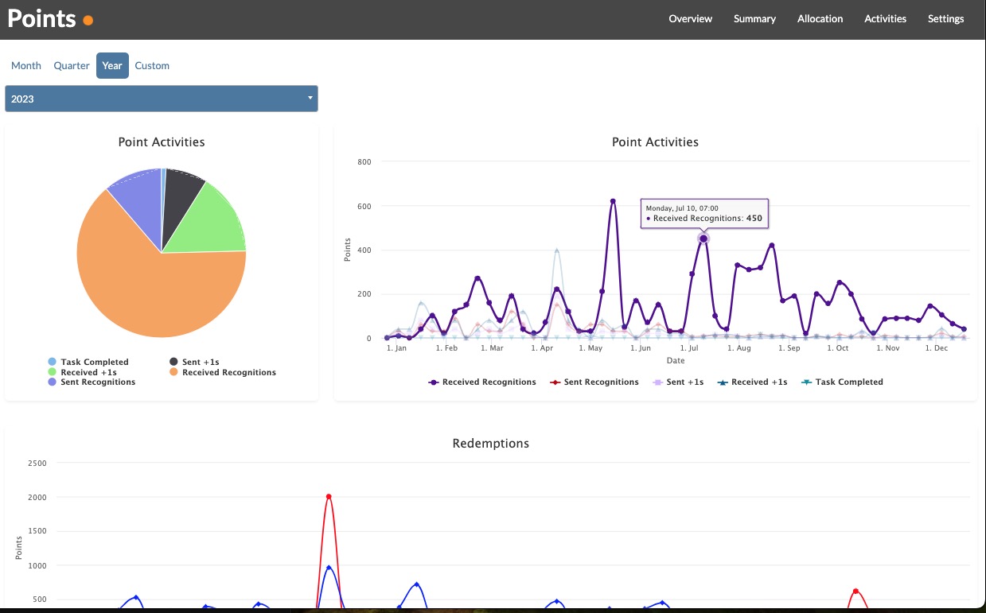Click Task Completed pie legend marker
The width and height of the screenshot is (986, 613).
pos(53,363)
